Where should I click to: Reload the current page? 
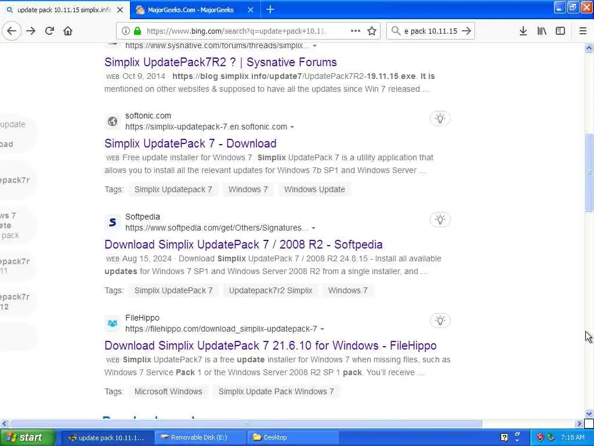[49, 31]
